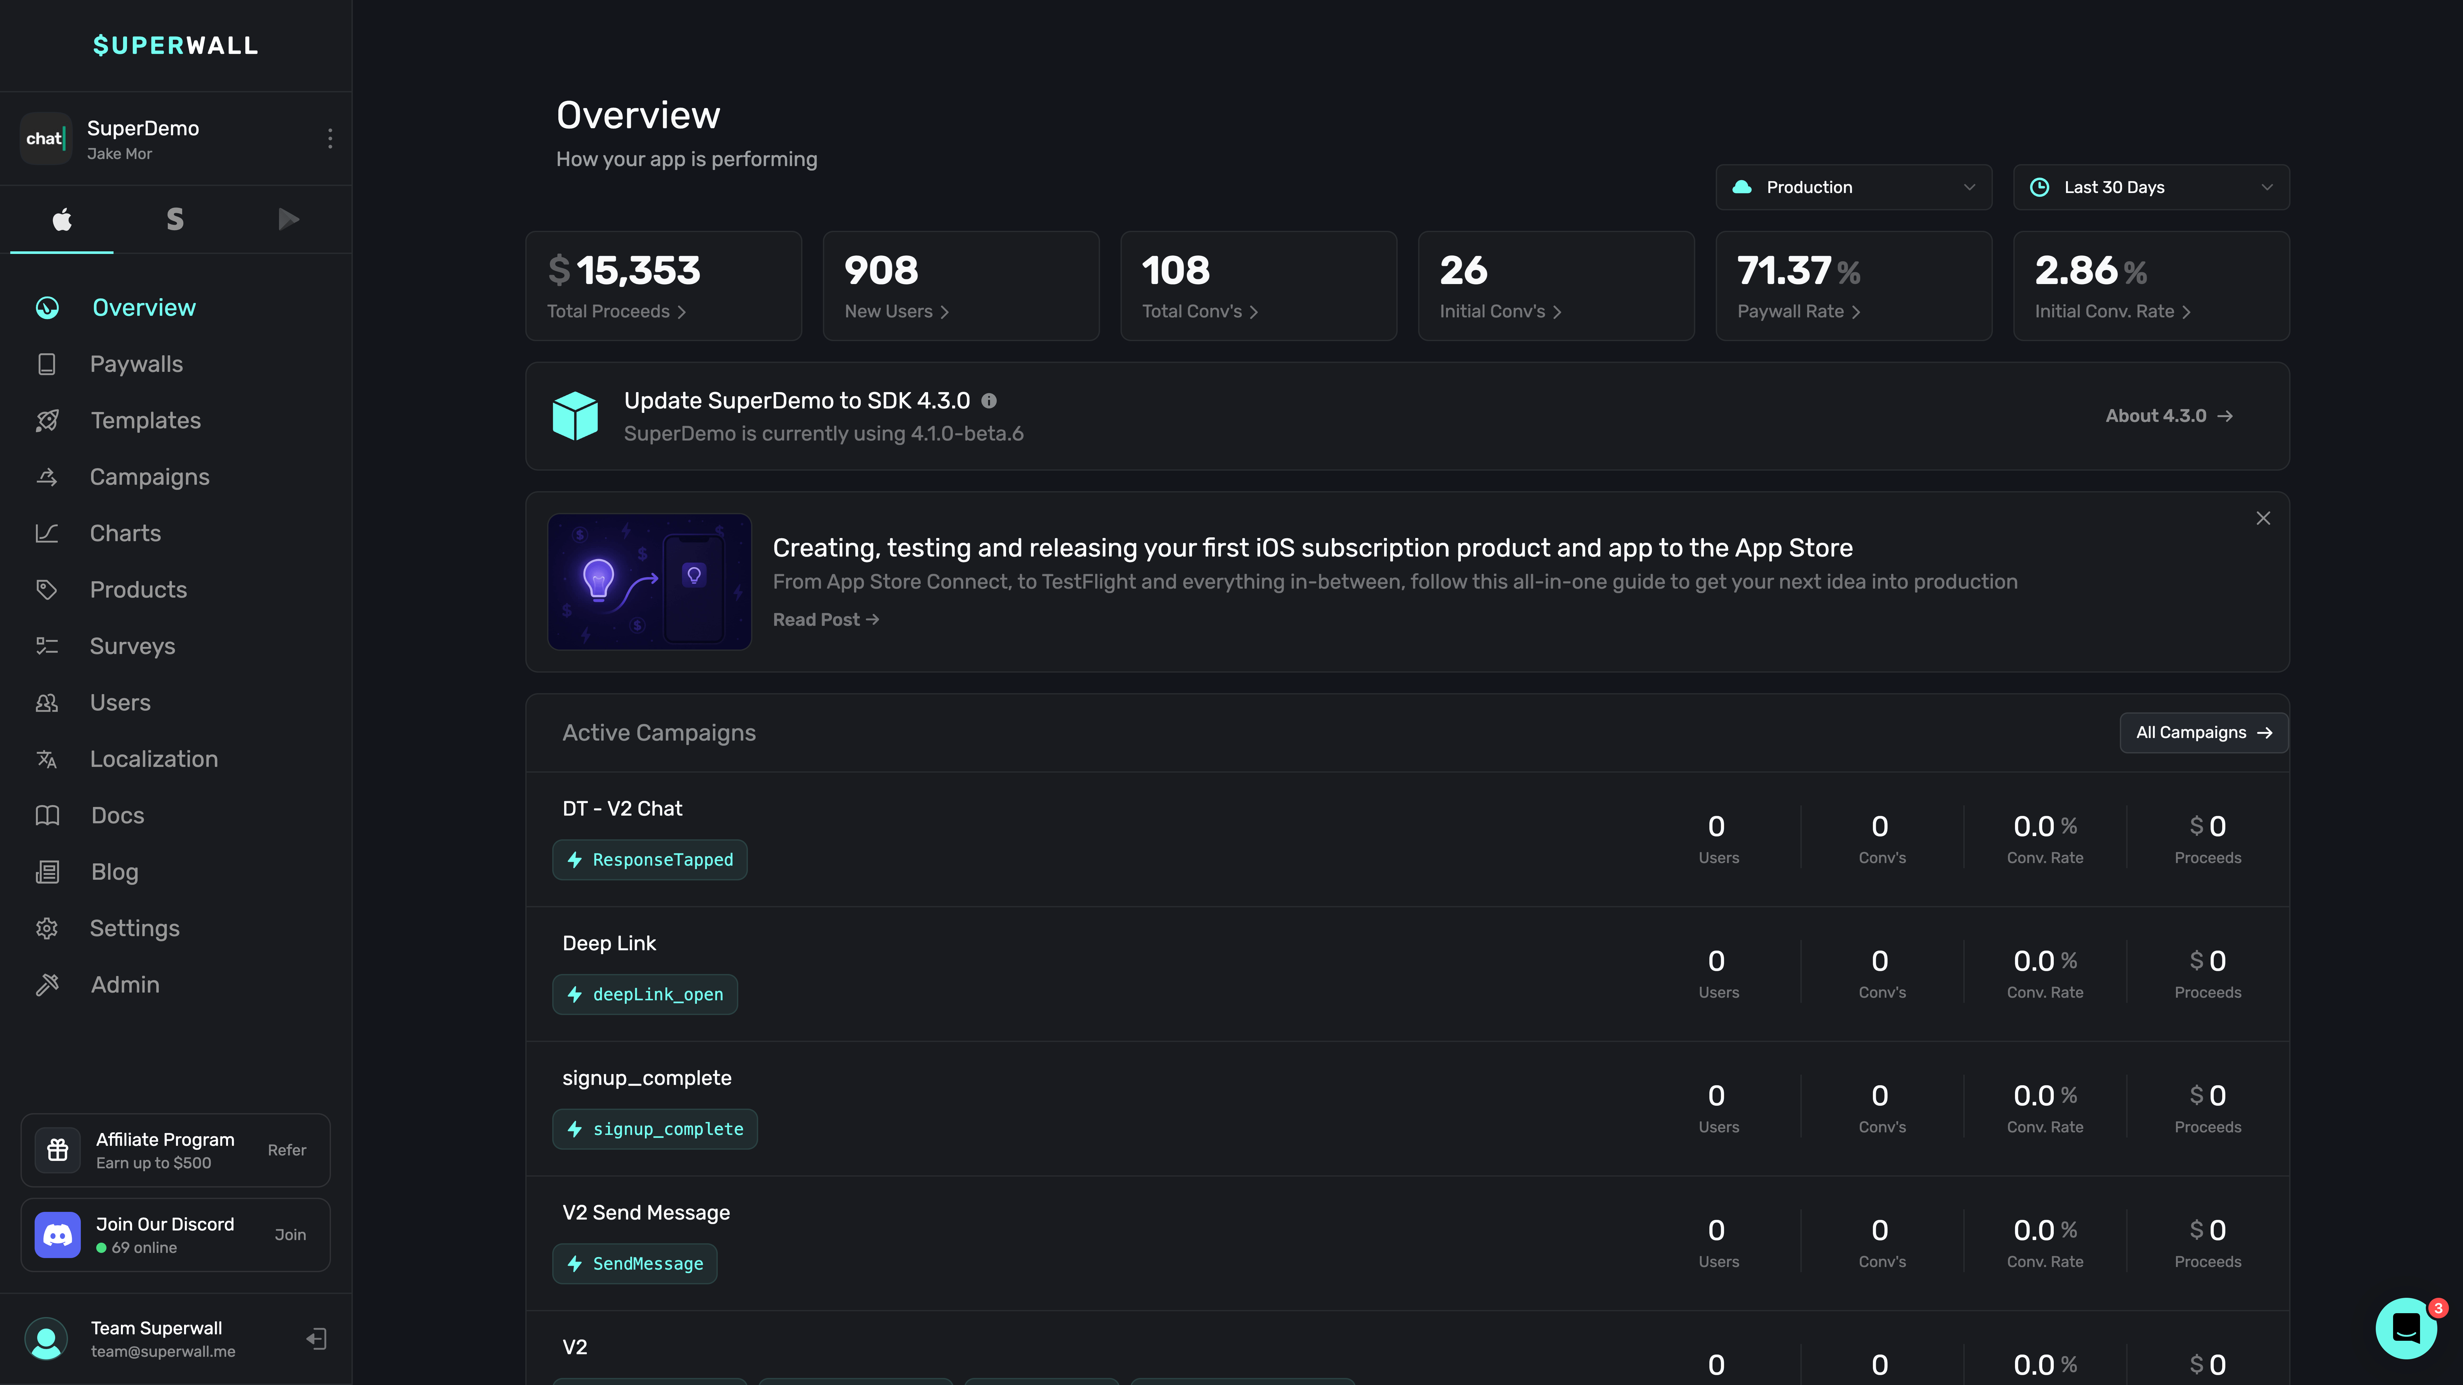Screen dimensions: 2463x1385
Task: Click the Affiliate Program gift icon
Action: [x=57, y=1150]
